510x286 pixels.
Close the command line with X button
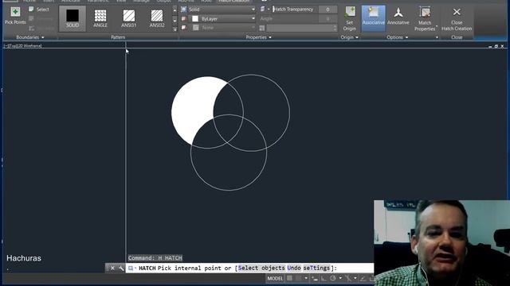pos(112,269)
